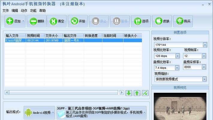Image resolution: width=213 pixels, height=120 pixels.
Task: Click the 转换大小 column header
Action: click(x=133, y=36)
